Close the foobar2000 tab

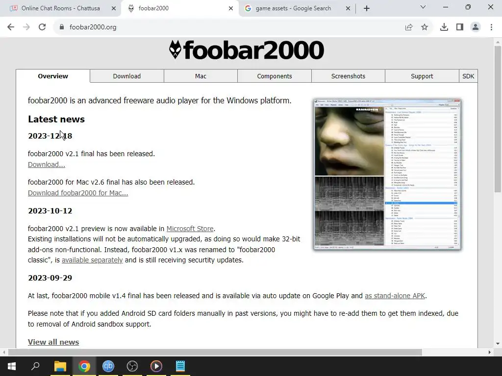pyautogui.click(x=231, y=8)
